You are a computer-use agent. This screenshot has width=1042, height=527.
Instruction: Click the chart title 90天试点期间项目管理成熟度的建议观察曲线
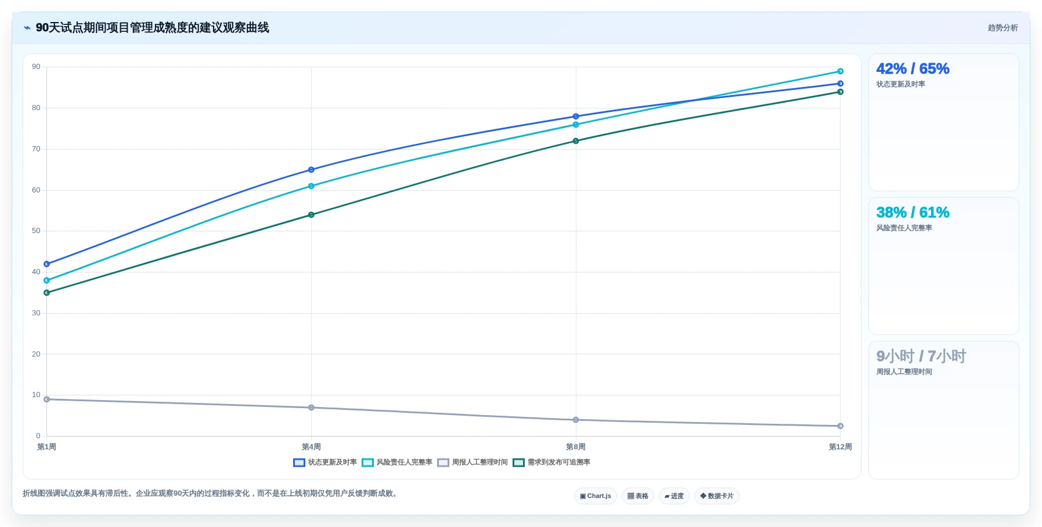(x=152, y=28)
